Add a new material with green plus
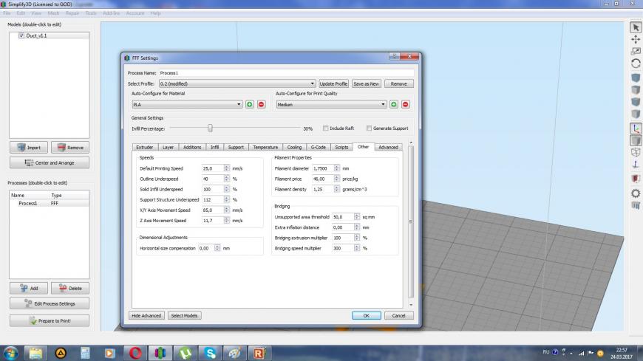643x361 pixels. [250, 105]
